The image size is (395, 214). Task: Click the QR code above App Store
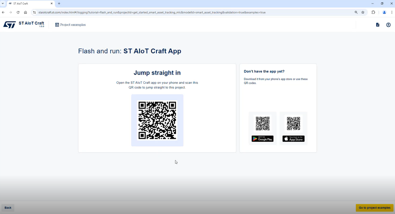coord(293,124)
